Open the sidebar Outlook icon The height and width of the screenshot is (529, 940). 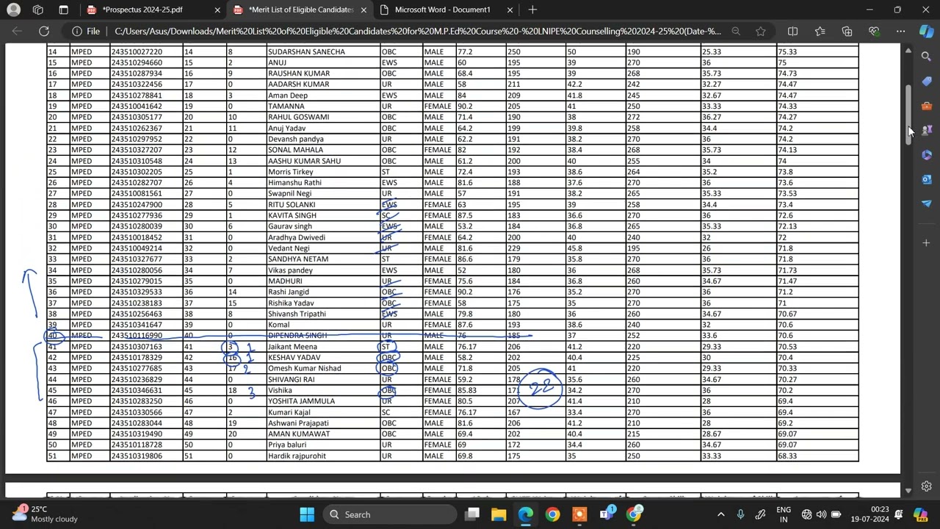(926, 179)
